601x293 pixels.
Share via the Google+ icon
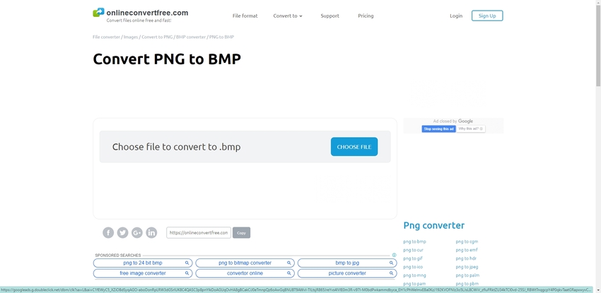[x=137, y=232]
